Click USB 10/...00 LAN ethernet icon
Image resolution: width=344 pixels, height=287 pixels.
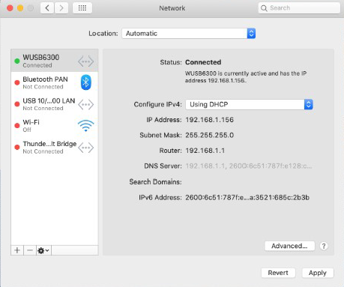(x=85, y=104)
